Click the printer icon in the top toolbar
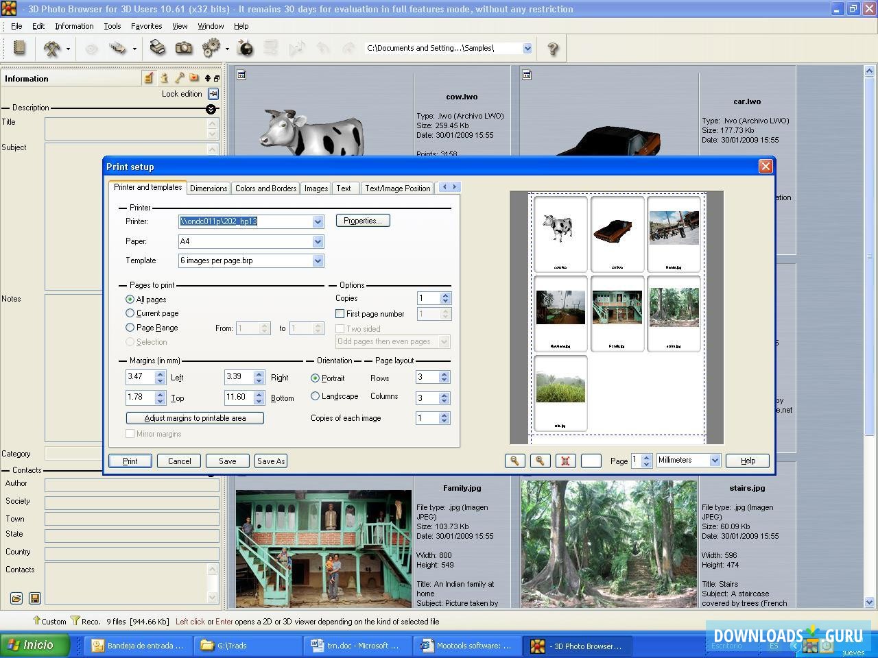Viewport: 878px width, 658px height. (x=157, y=48)
